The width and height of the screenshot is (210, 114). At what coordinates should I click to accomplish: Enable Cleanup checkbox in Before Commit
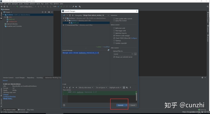[x=114, y=41]
